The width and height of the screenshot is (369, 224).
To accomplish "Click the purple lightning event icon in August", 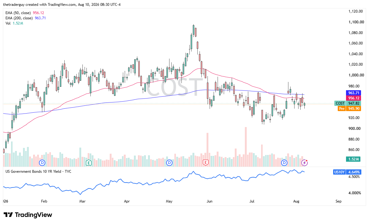I will (x=304, y=162).
